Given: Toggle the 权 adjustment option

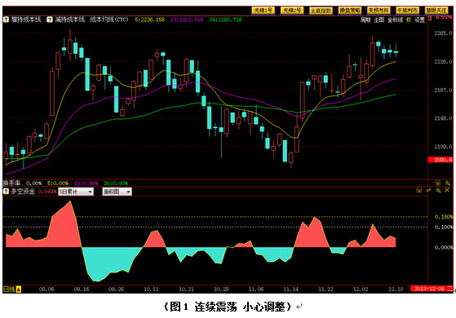Looking at the screenshot, I should coord(409,20).
